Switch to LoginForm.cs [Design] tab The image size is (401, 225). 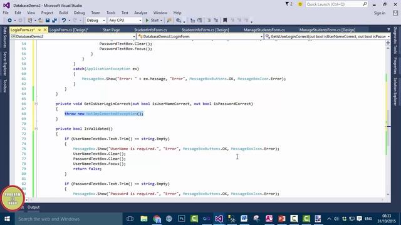tap(69, 30)
